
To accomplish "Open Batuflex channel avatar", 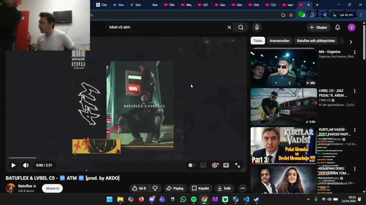I will coord(11,188).
